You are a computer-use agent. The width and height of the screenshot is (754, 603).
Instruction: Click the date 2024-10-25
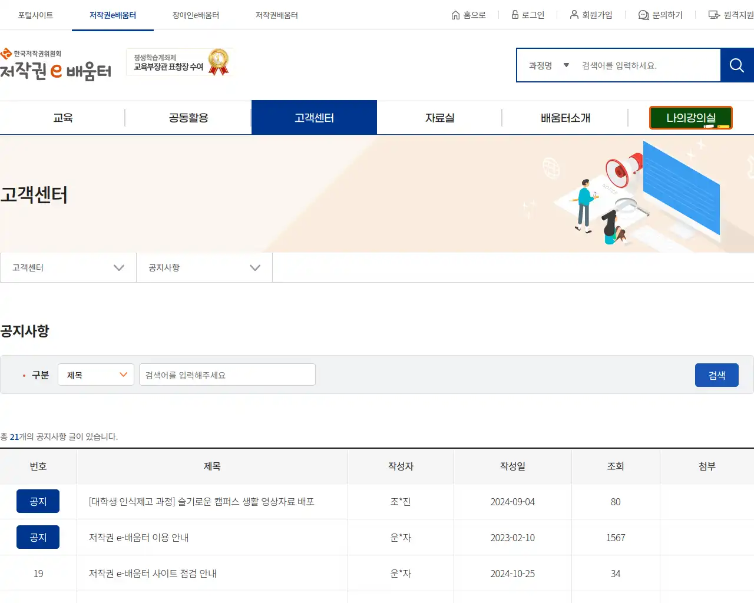click(x=512, y=574)
